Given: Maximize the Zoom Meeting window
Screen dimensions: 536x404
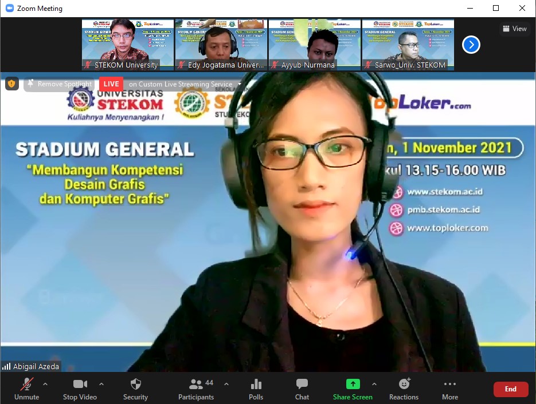Looking at the screenshot, I should (496, 8).
